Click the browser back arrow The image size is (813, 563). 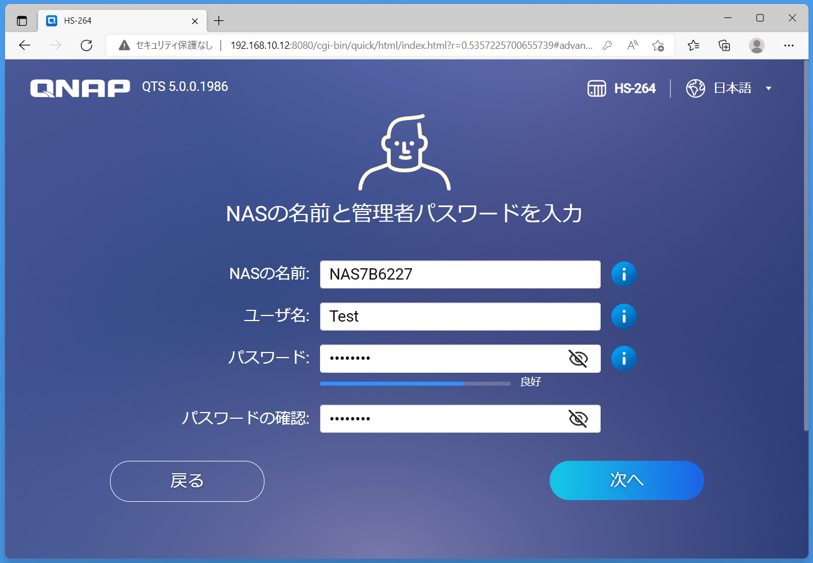pyautogui.click(x=25, y=45)
